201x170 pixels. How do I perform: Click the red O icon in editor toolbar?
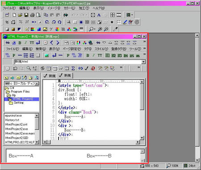(93, 68)
